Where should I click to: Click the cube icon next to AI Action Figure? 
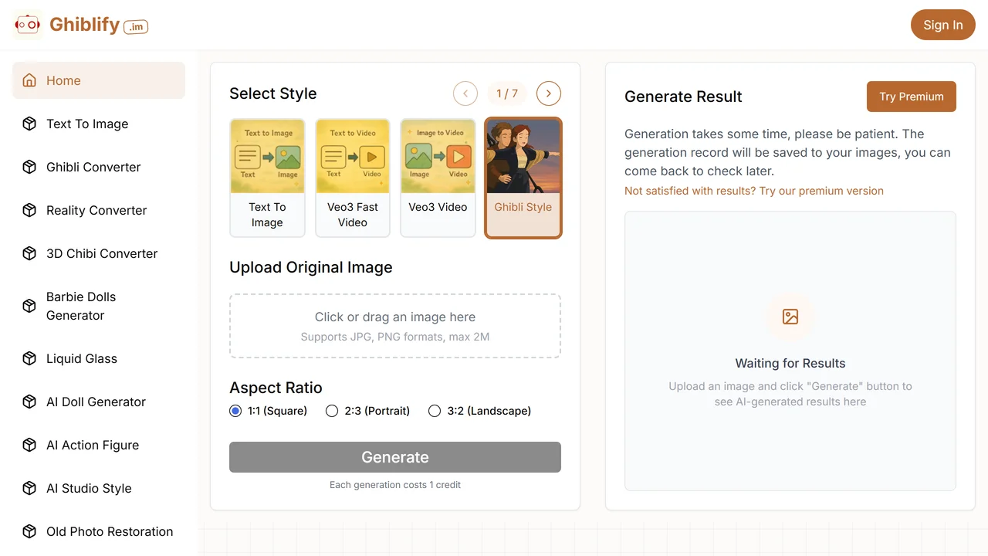pos(29,445)
